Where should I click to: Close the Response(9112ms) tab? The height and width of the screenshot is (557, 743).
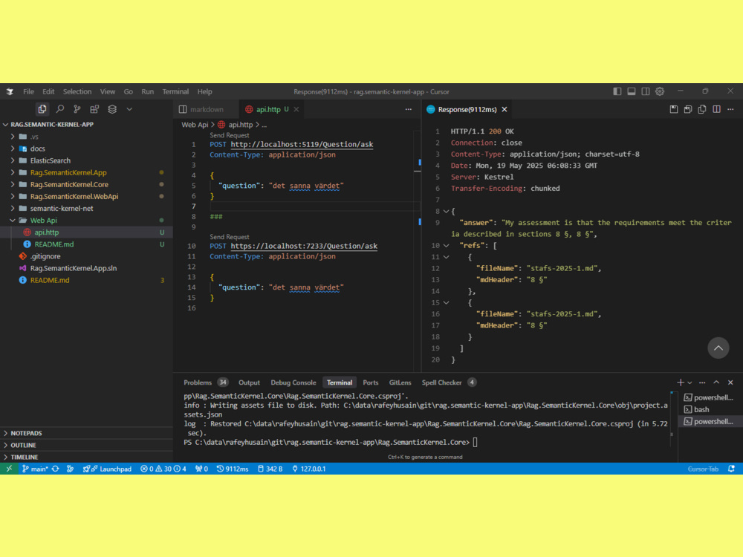coord(504,109)
